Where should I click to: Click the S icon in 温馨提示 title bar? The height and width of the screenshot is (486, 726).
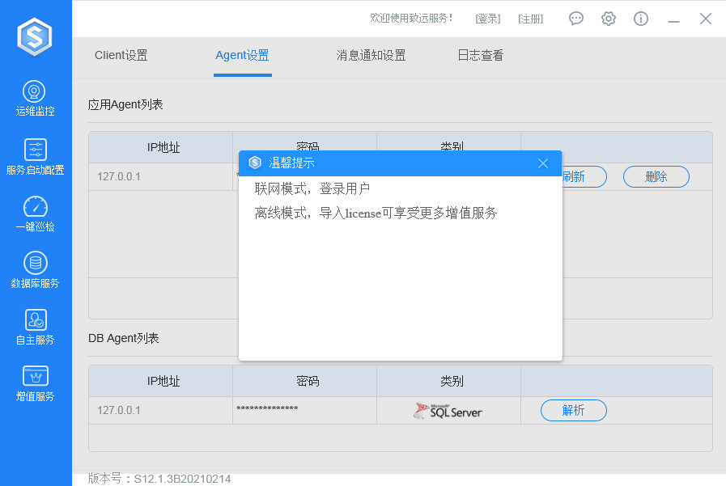255,163
